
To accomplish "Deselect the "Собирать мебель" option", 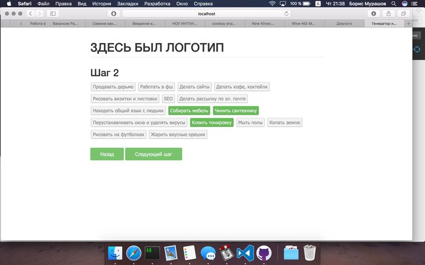I will pyautogui.click(x=189, y=110).
